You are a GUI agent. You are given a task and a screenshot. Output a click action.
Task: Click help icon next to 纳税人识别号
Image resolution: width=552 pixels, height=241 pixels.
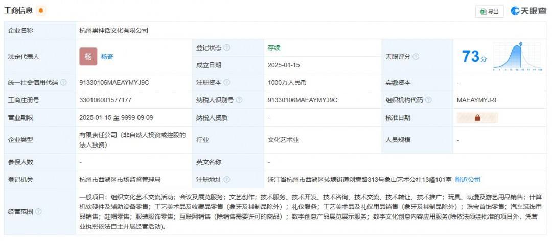239,100
